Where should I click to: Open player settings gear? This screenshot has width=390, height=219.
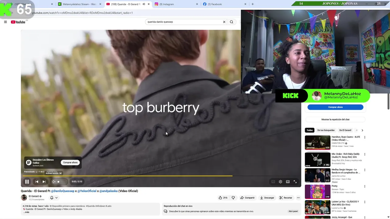click(280, 182)
